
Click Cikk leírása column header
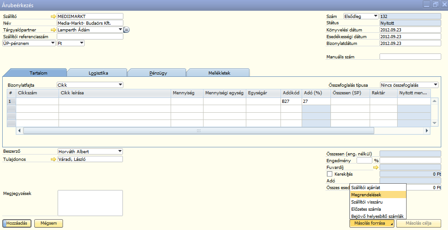(115, 93)
